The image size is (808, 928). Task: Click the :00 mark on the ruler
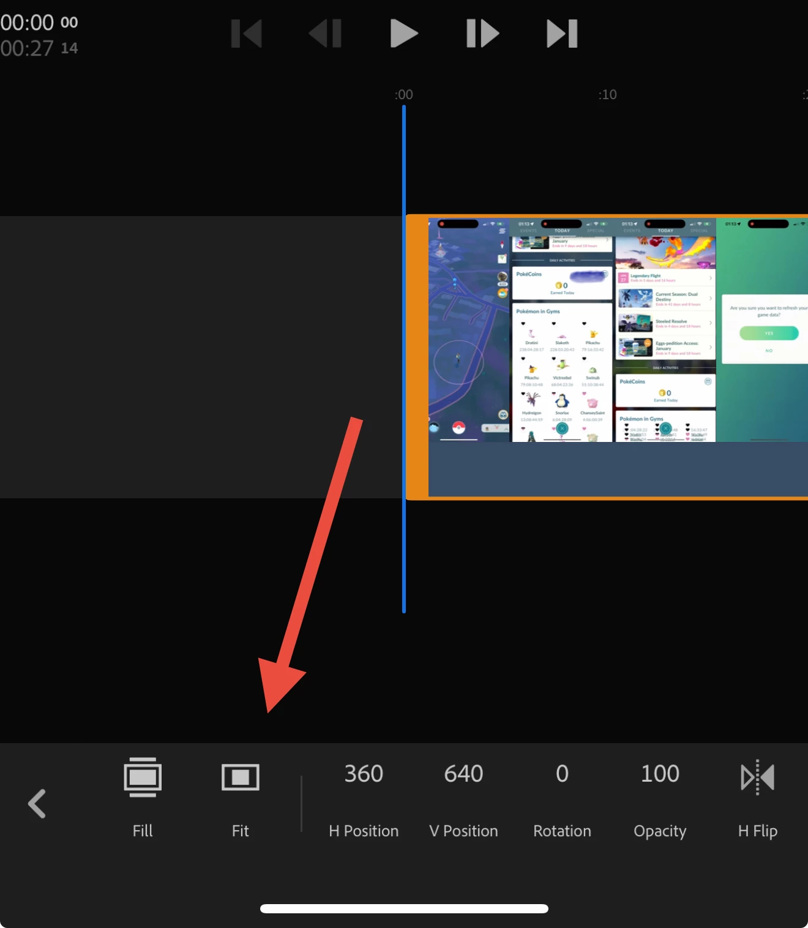pyautogui.click(x=404, y=94)
